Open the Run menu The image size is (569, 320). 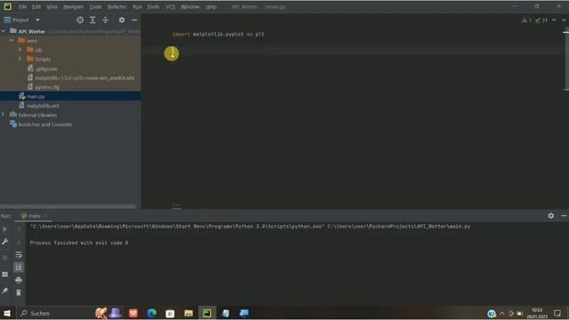click(x=137, y=6)
